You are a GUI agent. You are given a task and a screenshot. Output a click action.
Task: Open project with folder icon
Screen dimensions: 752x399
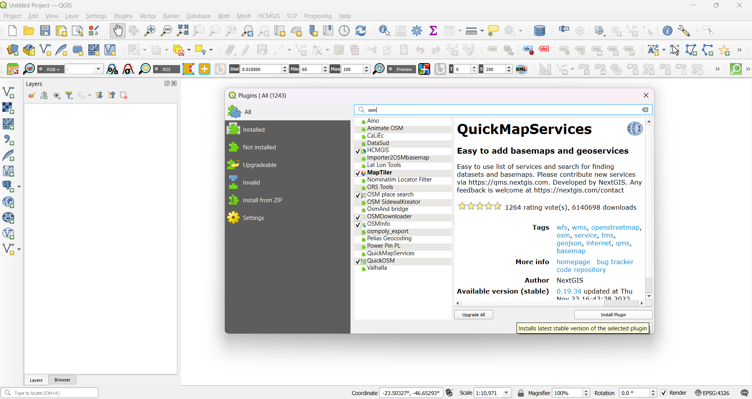29,31
